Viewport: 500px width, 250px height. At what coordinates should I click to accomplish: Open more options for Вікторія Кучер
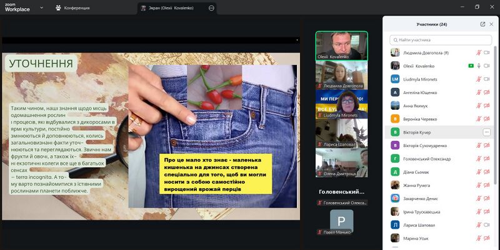tap(487, 132)
